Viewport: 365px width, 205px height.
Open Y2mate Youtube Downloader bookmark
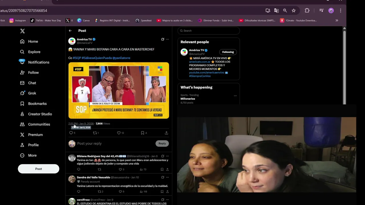299,20
